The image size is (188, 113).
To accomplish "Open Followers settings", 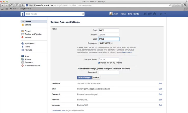I will tap(28, 50).
